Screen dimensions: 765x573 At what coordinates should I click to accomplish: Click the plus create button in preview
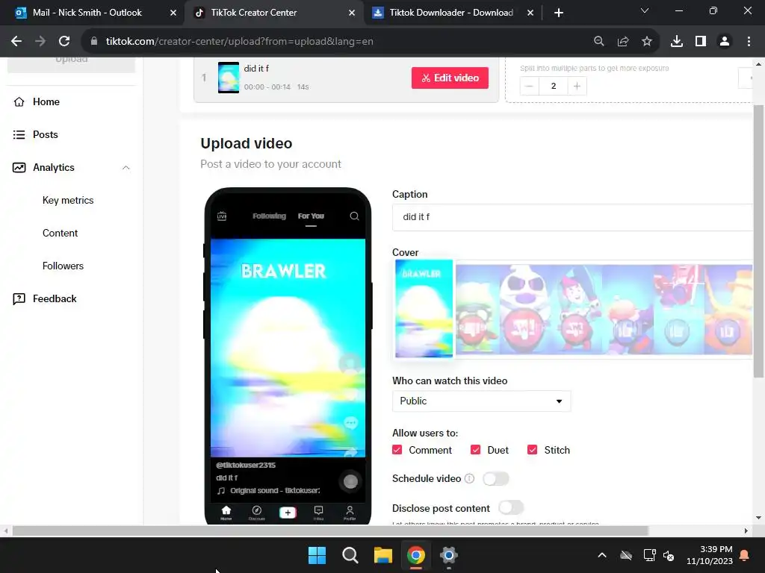point(288,513)
